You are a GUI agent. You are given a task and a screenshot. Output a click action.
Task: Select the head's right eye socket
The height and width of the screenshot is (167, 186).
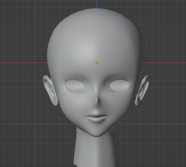[x=119, y=86]
